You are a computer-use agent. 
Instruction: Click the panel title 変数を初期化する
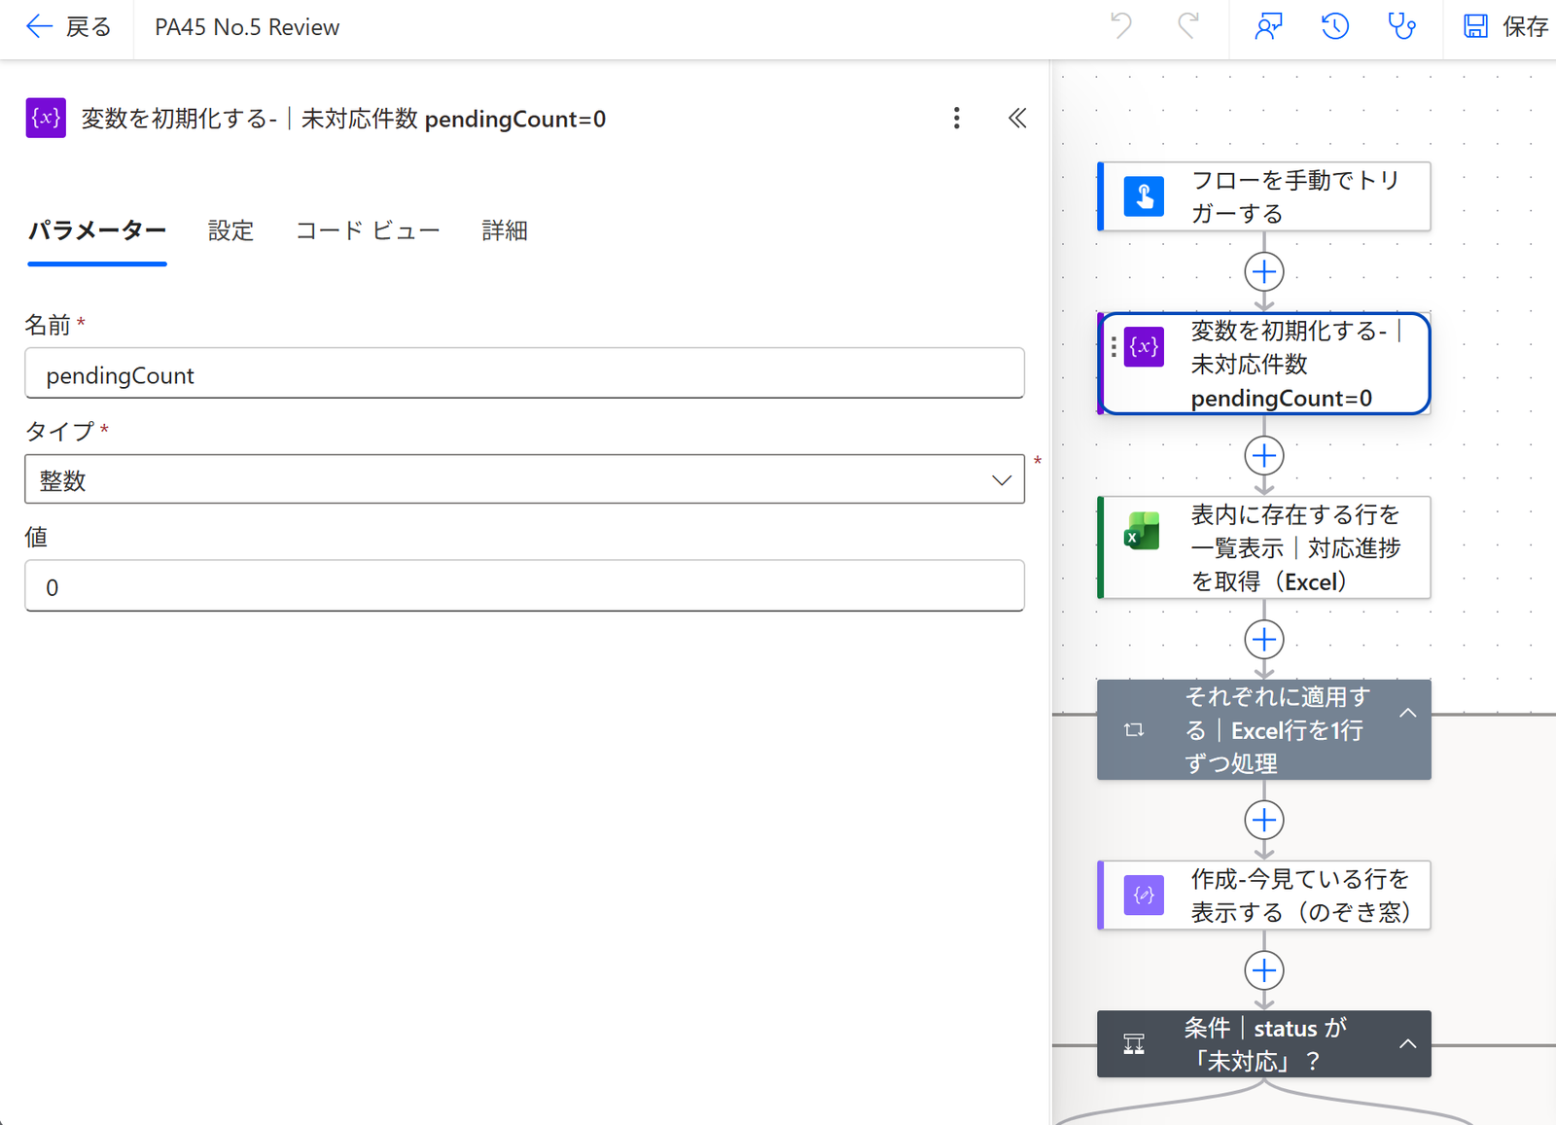coord(343,119)
